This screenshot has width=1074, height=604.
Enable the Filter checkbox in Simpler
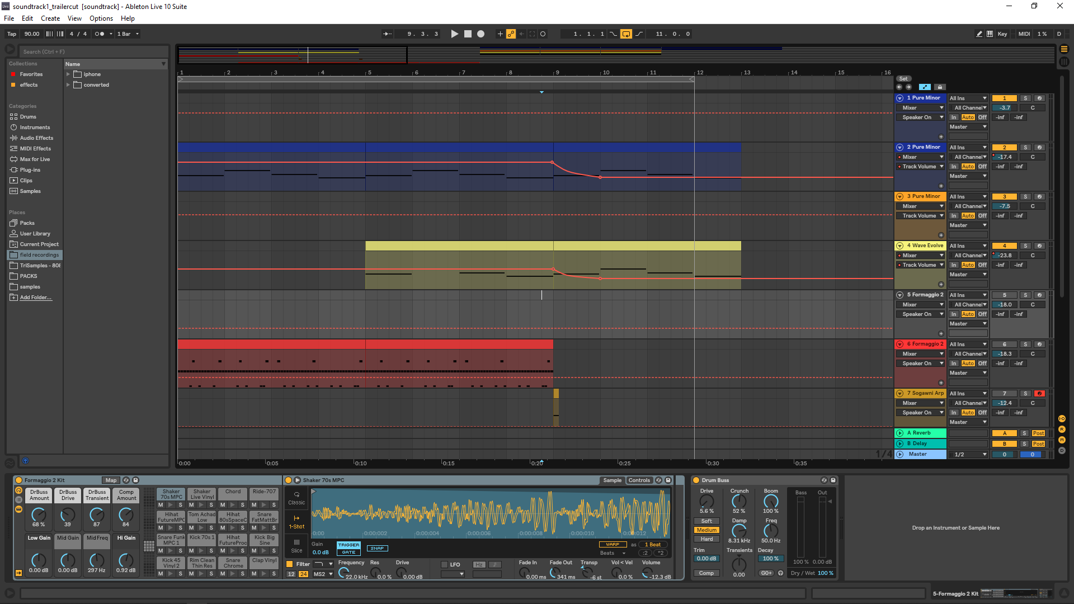click(x=290, y=564)
